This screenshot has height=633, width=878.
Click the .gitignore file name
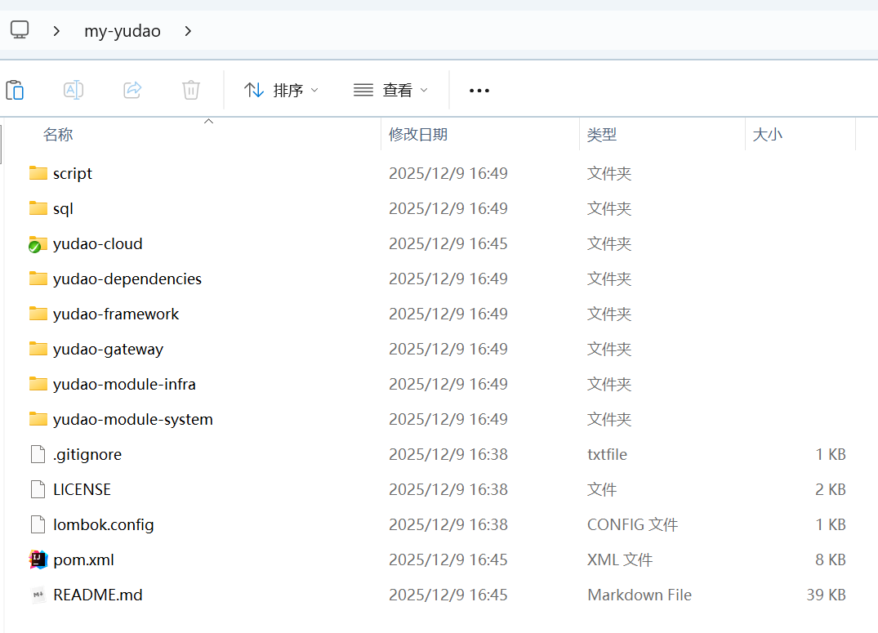[87, 454]
